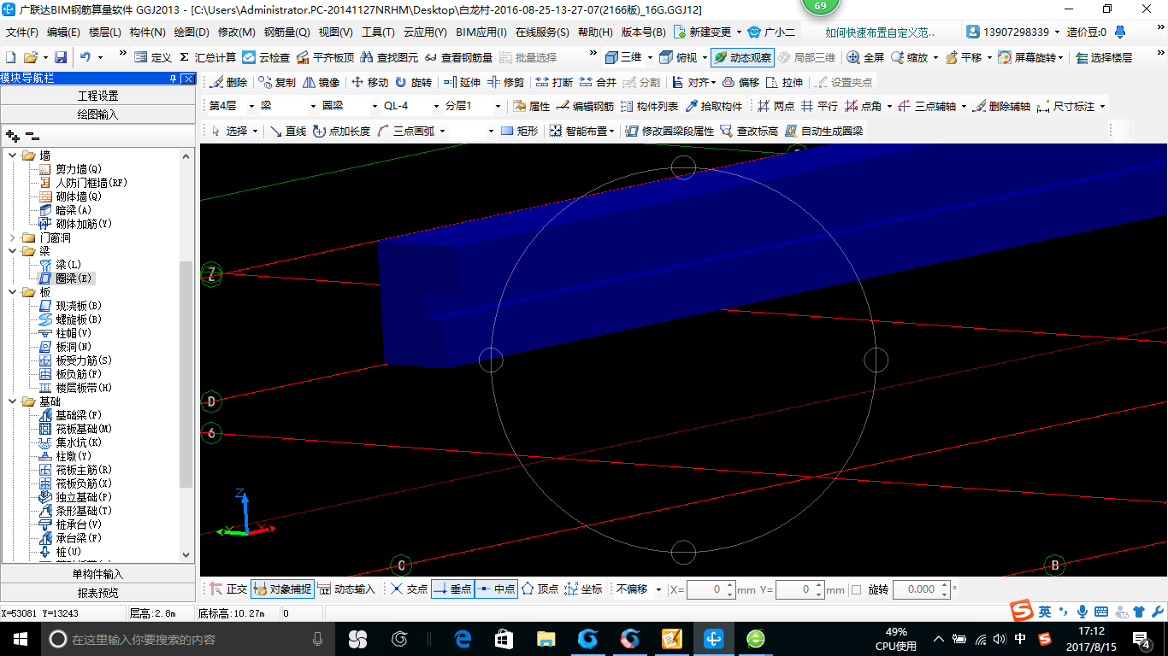Click the 工程设置 panel button

point(97,96)
